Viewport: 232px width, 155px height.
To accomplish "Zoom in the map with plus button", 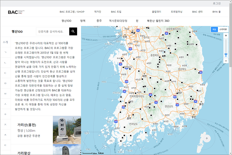I will click(x=226, y=36).
